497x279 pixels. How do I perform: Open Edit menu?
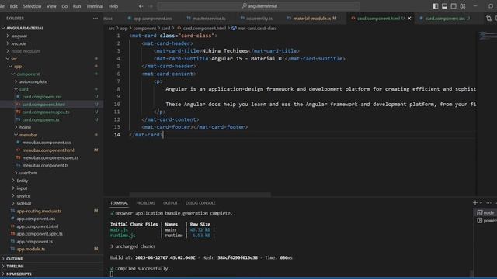coord(14,6)
